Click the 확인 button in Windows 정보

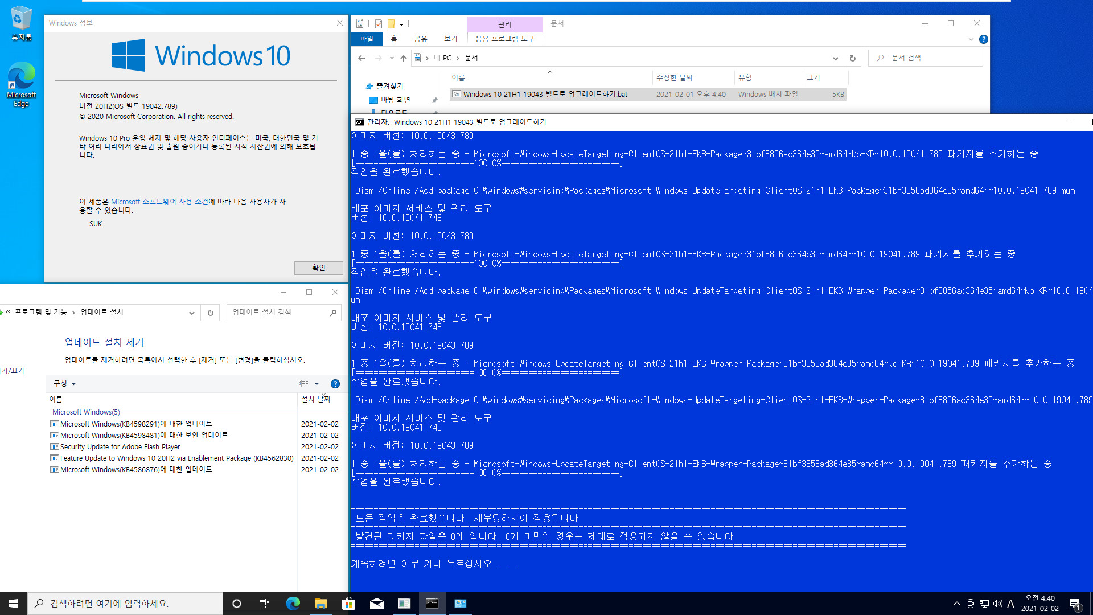click(x=318, y=268)
